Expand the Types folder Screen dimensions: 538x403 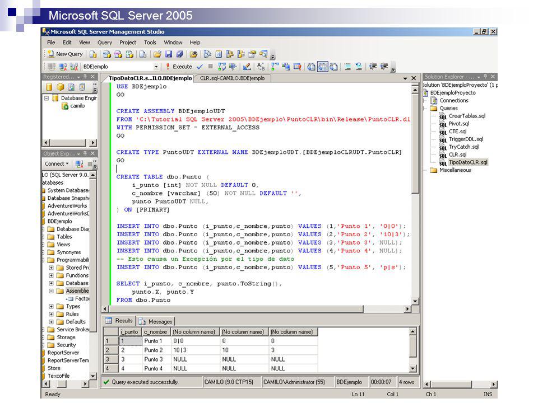(51, 306)
